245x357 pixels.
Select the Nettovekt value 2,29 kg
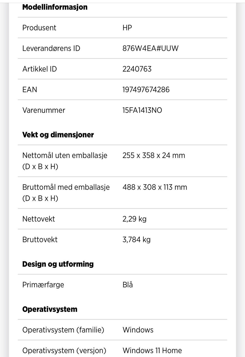tap(134, 219)
